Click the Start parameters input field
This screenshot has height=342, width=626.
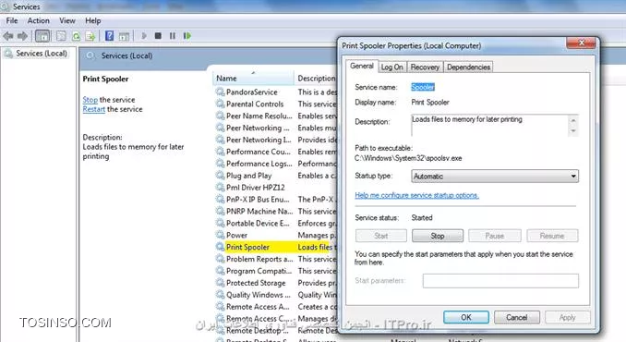point(500,281)
